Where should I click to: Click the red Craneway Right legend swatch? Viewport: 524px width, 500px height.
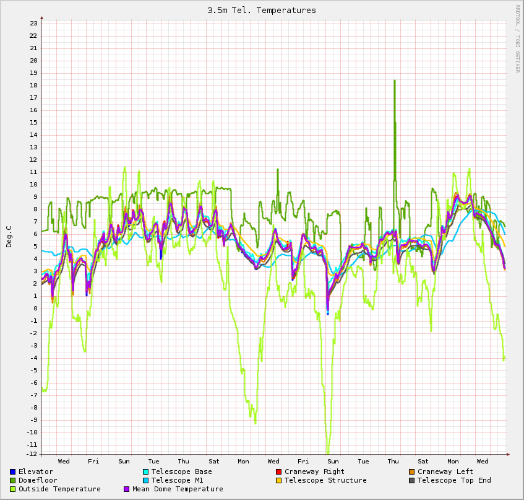pos(278,471)
